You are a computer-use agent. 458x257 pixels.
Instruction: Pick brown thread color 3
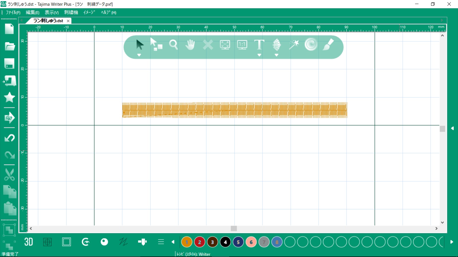click(x=212, y=242)
